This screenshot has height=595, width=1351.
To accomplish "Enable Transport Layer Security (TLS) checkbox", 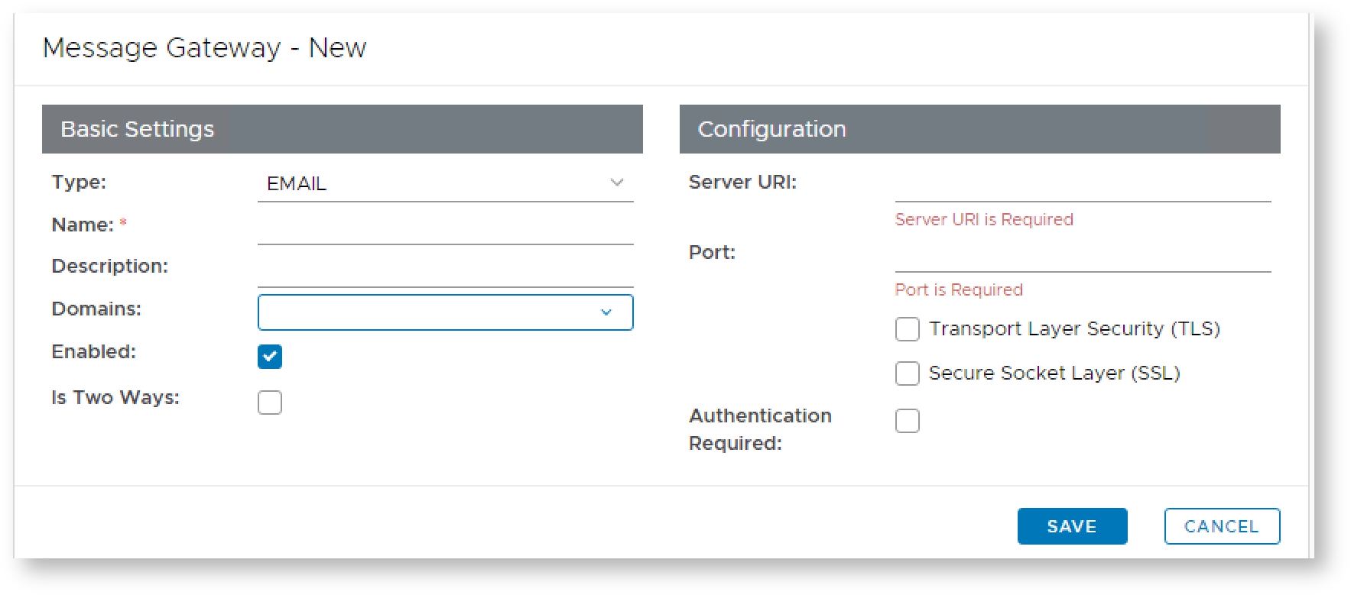I will [908, 329].
